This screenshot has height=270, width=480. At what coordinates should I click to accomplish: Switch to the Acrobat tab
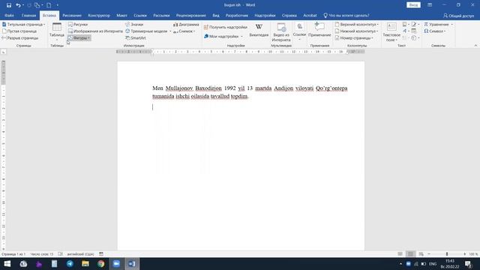coord(310,15)
